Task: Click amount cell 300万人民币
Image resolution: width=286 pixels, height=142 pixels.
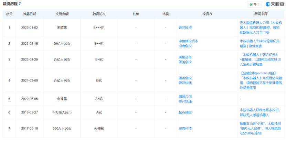Action: coord(62,129)
